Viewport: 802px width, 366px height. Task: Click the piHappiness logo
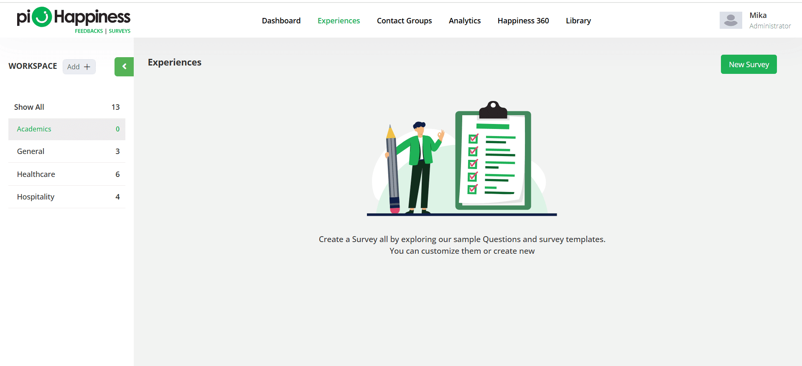coord(74,20)
